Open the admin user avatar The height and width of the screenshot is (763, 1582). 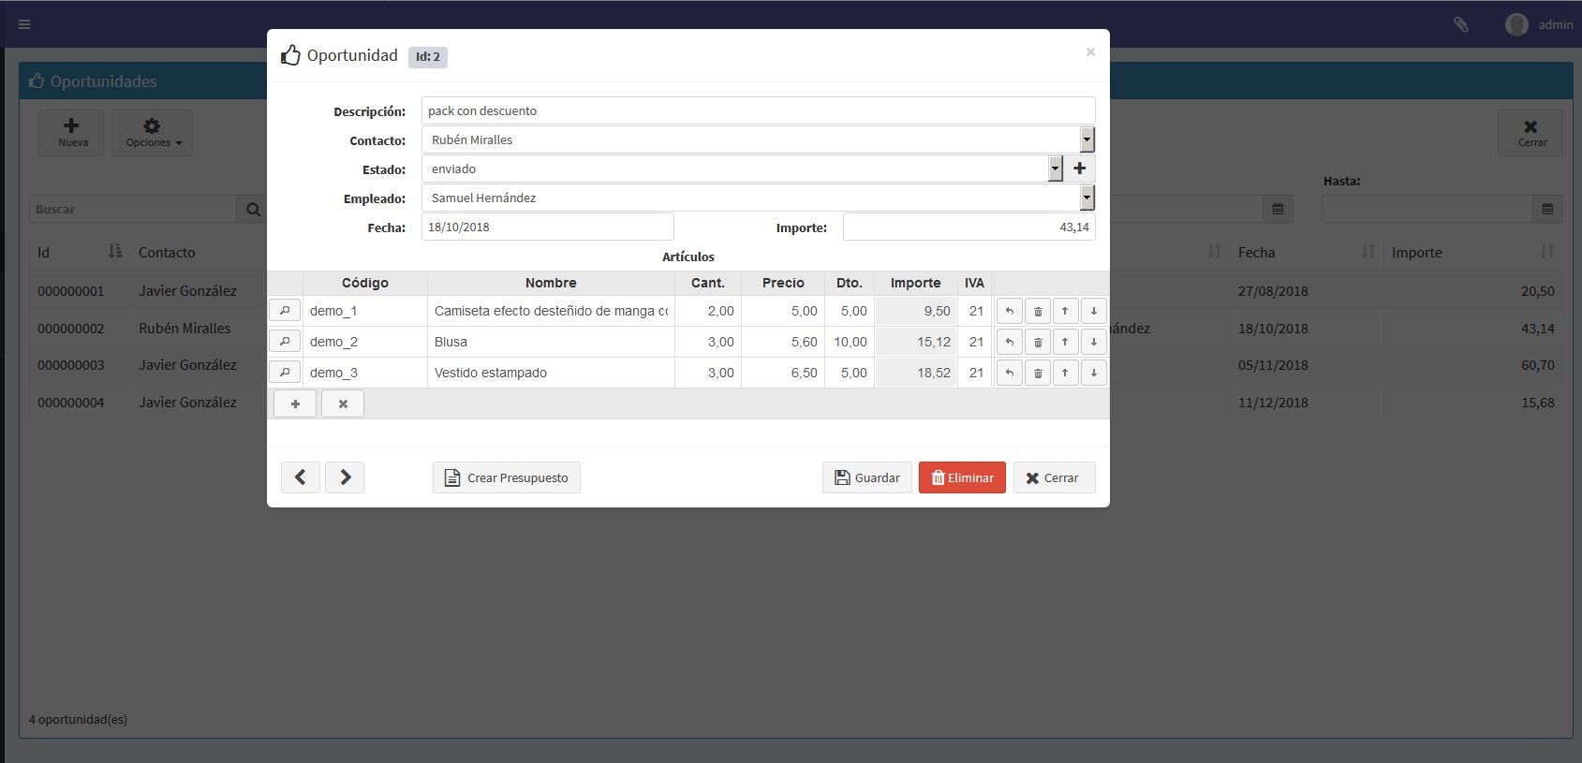click(1516, 24)
